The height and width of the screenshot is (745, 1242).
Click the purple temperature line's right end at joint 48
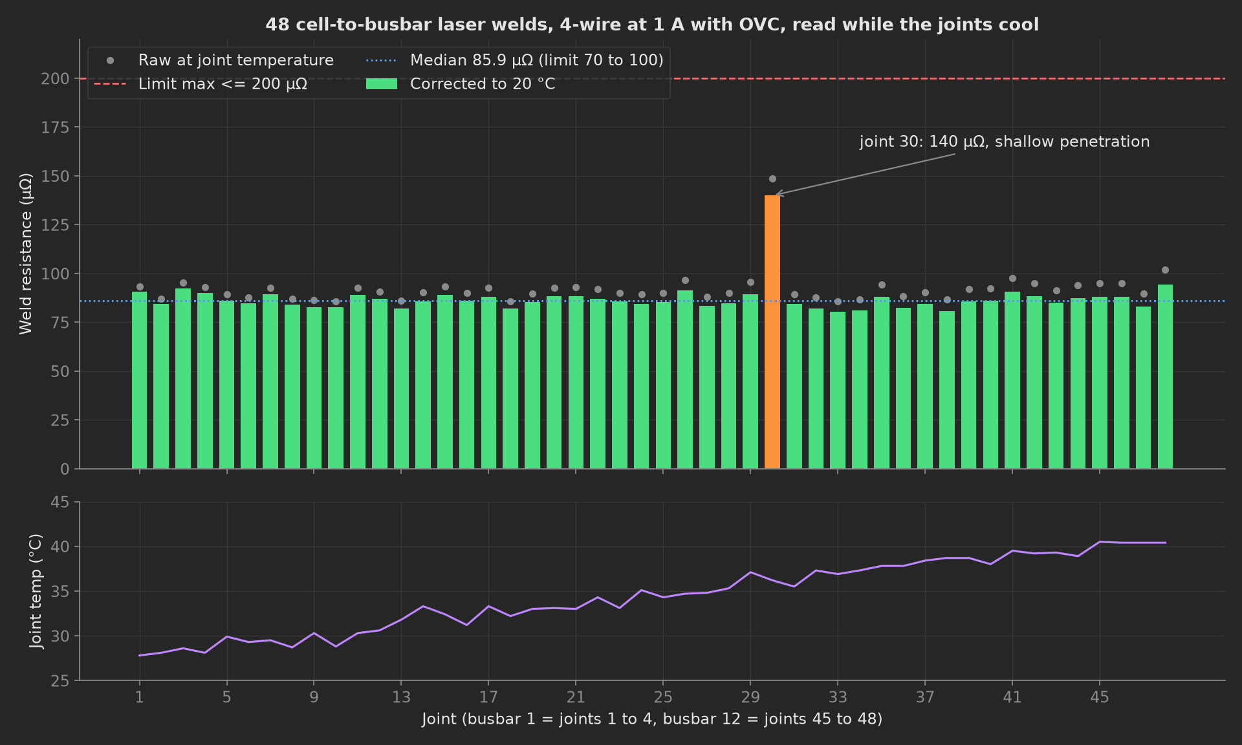pyautogui.click(x=1165, y=543)
